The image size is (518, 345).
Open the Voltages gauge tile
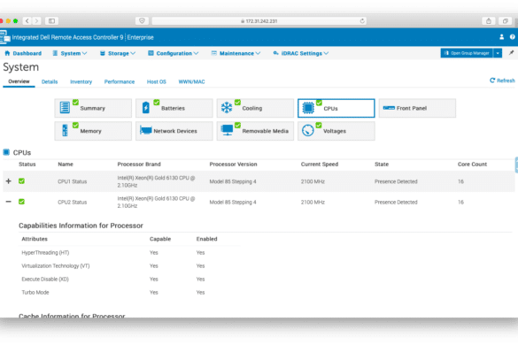[x=336, y=131]
